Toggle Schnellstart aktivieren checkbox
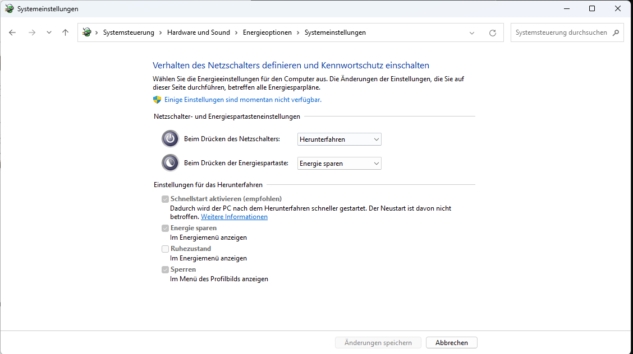The image size is (633, 354). coord(165,199)
